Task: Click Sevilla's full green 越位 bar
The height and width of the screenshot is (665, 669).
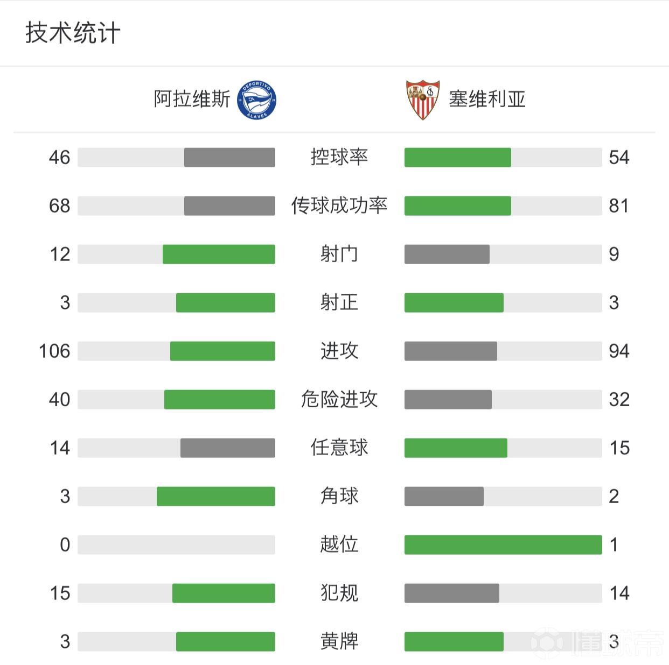Action: click(x=503, y=544)
